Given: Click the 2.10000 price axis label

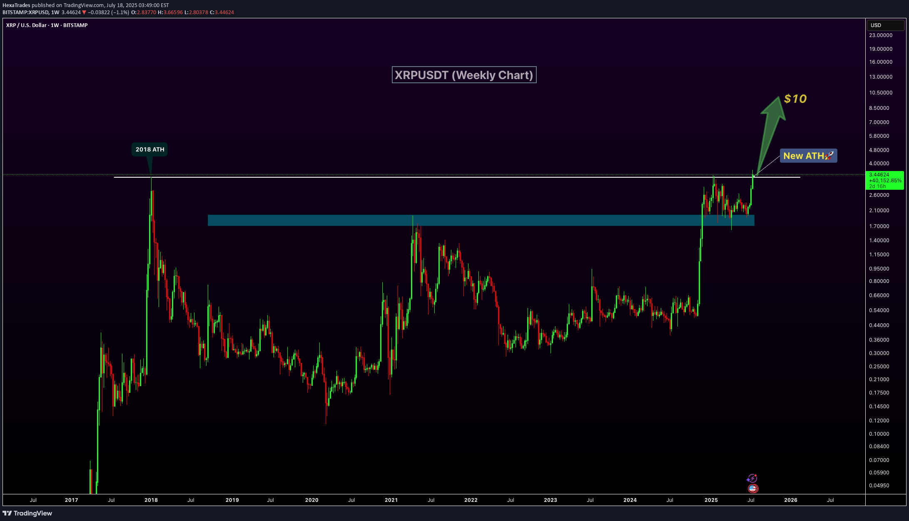Looking at the screenshot, I should 879,211.
